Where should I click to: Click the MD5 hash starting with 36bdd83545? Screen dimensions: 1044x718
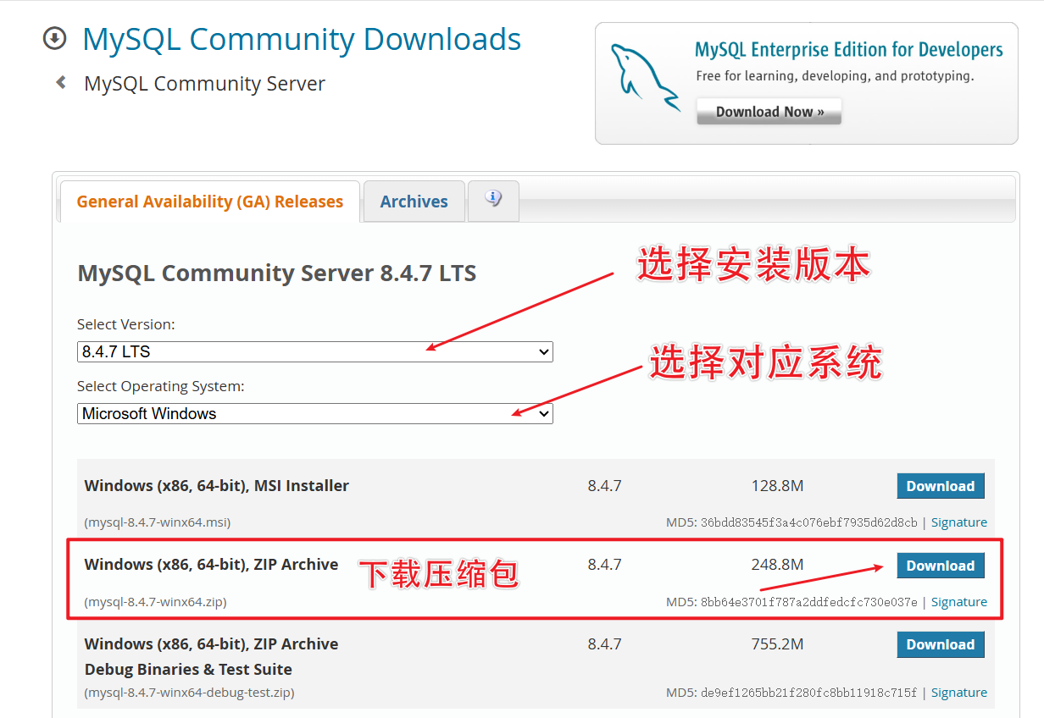[808, 522]
